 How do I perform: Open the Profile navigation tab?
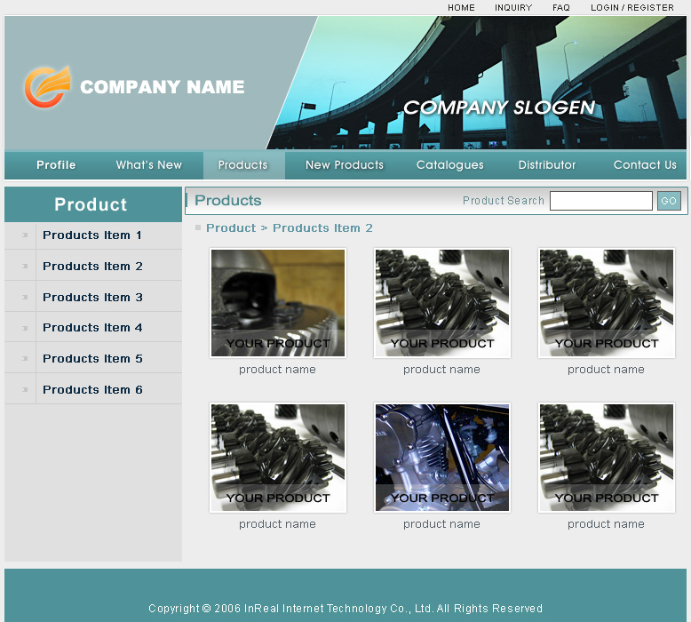click(x=56, y=165)
